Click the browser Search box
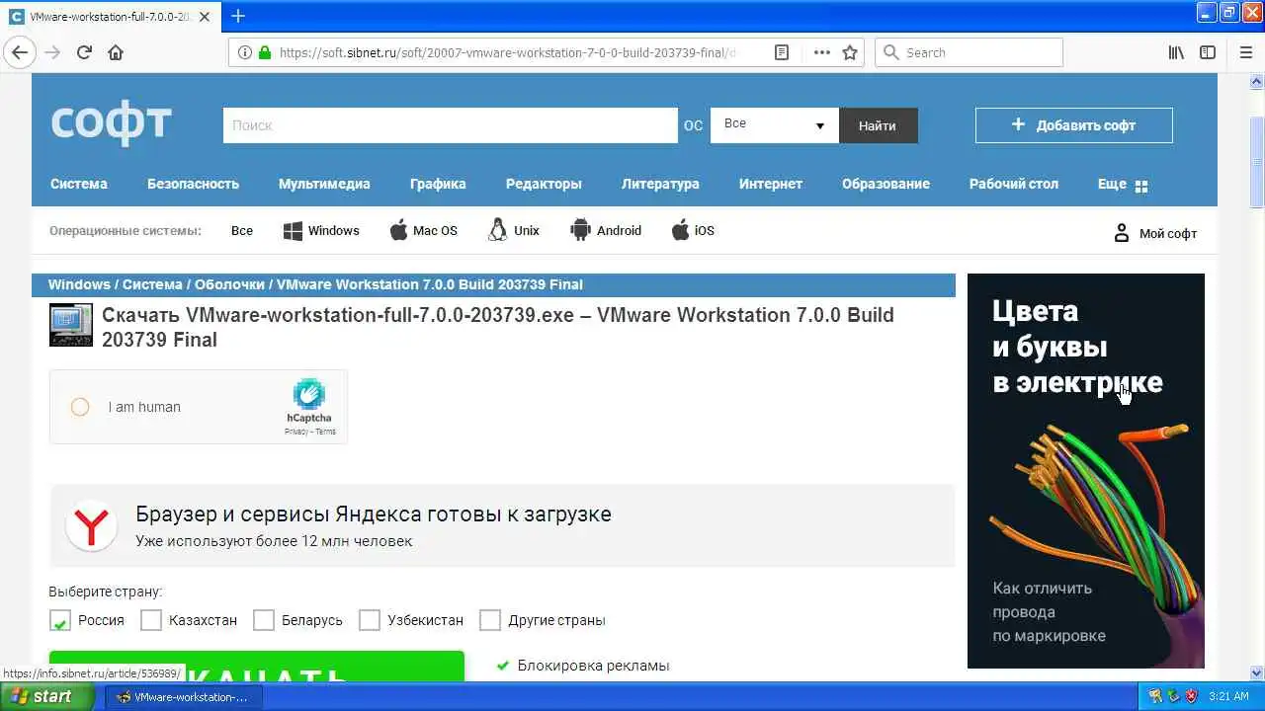Image resolution: width=1265 pixels, height=711 pixels. pyautogui.click(x=969, y=52)
